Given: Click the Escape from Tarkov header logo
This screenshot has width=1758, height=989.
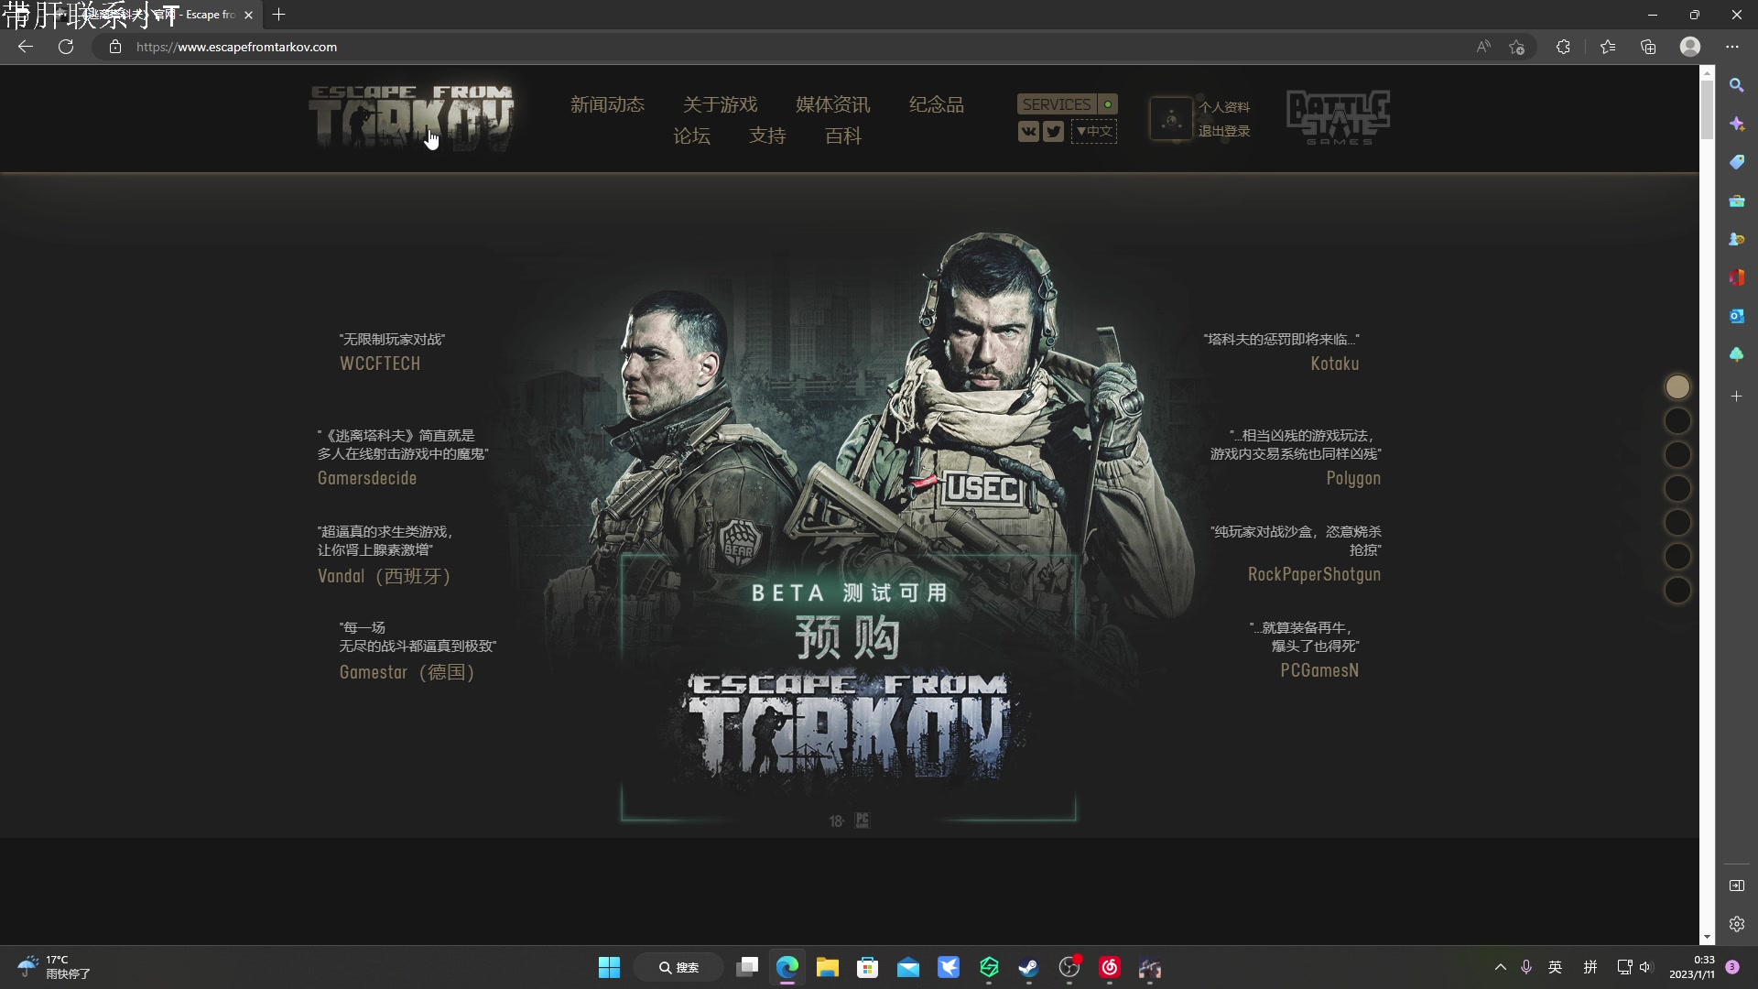Looking at the screenshot, I should click(411, 117).
